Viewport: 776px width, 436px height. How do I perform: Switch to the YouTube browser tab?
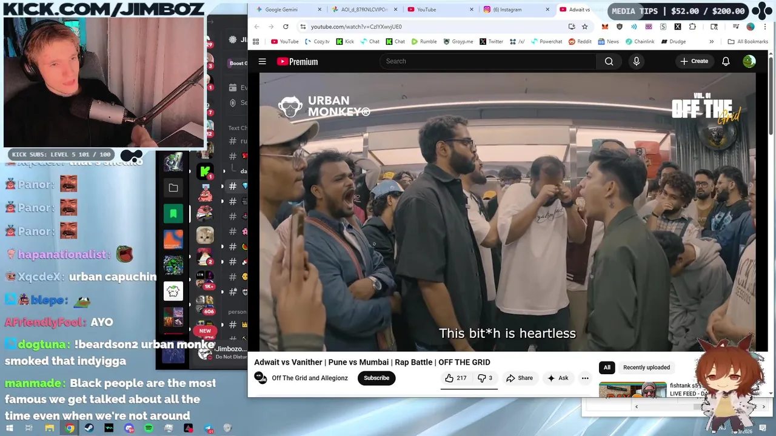coord(440,9)
